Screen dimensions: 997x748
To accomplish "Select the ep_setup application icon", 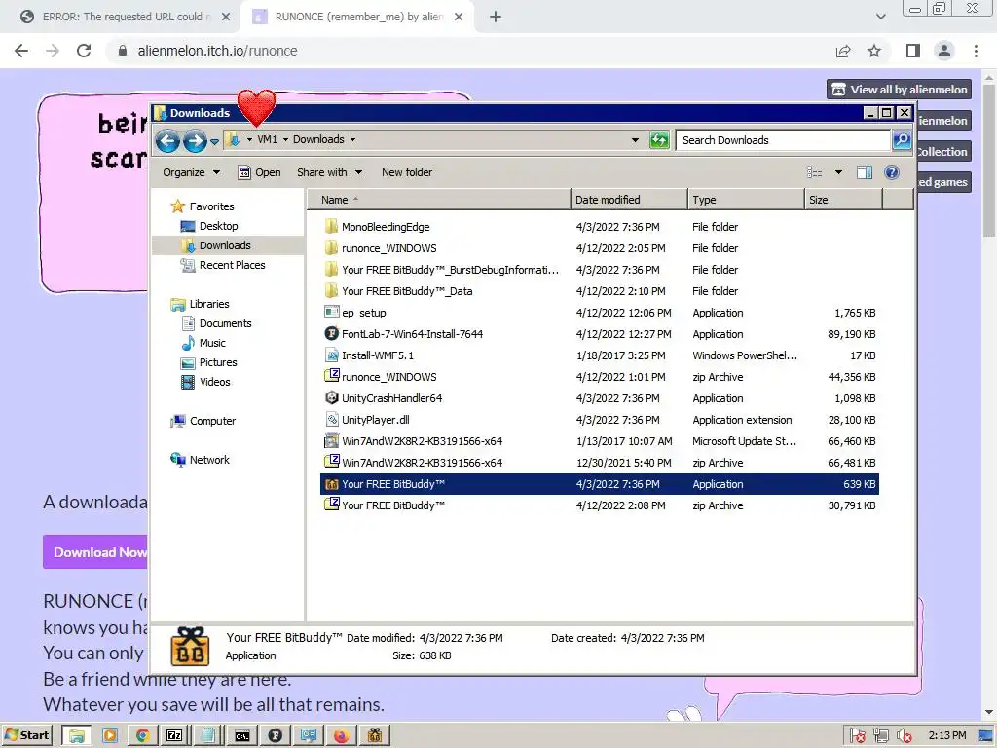I will pos(331,312).
